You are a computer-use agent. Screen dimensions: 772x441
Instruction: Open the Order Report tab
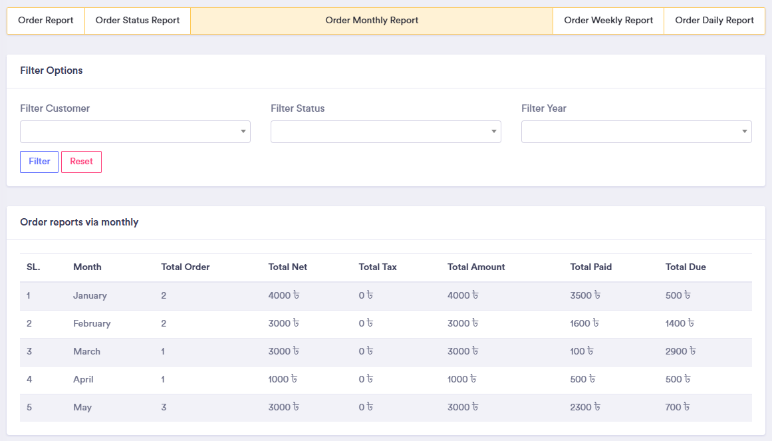click(46, 21)
